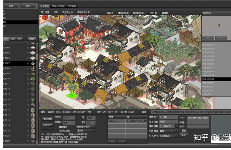
Task: Select the B_1005 tile thumbnail icon
Action: tap(33, 53)
